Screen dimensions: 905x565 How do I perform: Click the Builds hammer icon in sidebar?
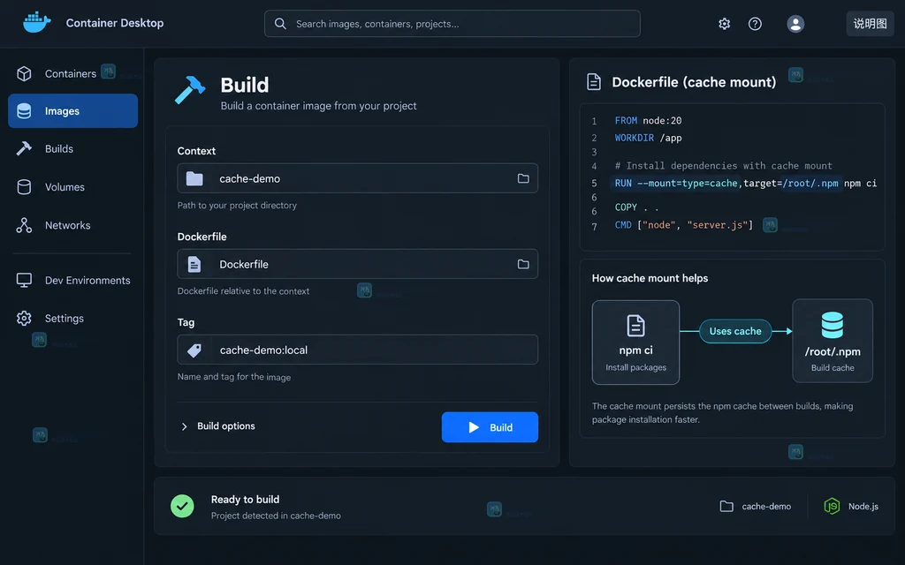24,148
